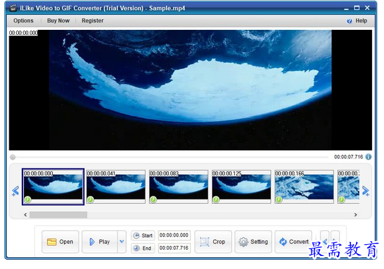The width and height of the screenshot is (384, 269).
Task: Click the horizontal thumbnail scrollbar thumb
Action: point(58,215)
